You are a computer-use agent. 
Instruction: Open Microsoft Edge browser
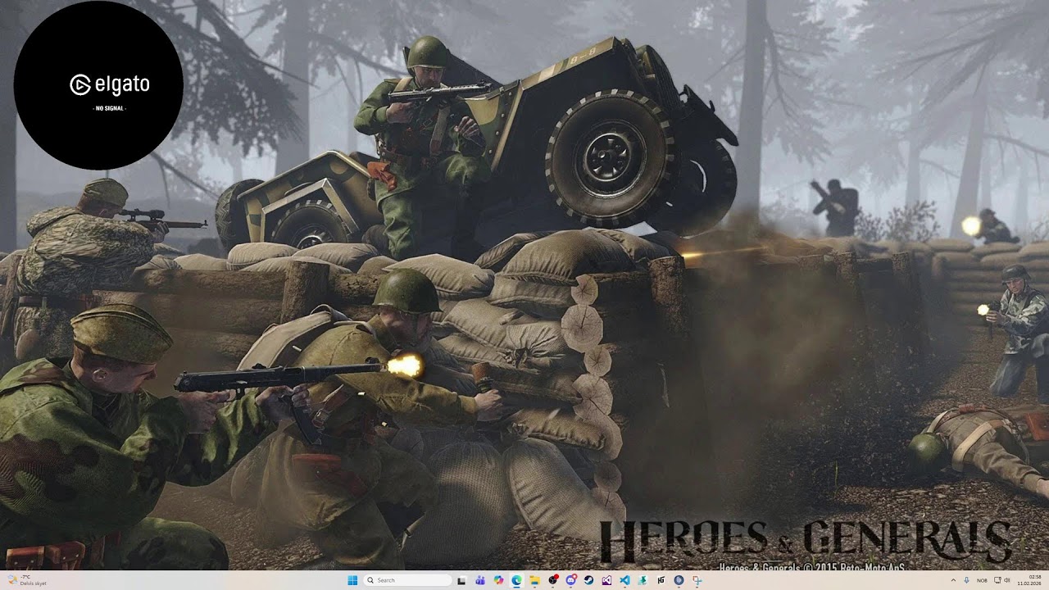click(x=516, y=580)
